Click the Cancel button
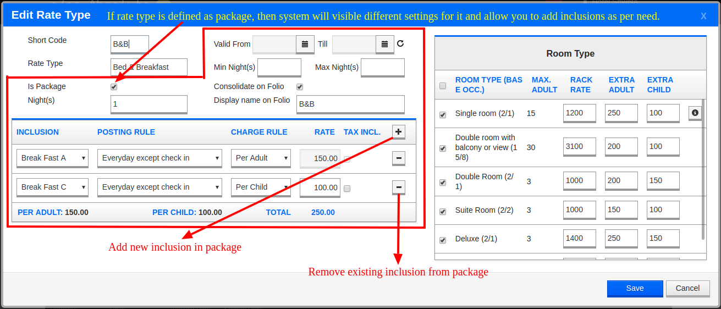 [687, 288]
